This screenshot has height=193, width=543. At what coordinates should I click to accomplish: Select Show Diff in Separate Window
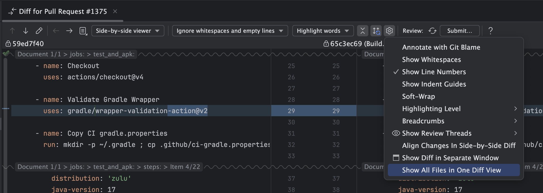(x=454, y=158)
